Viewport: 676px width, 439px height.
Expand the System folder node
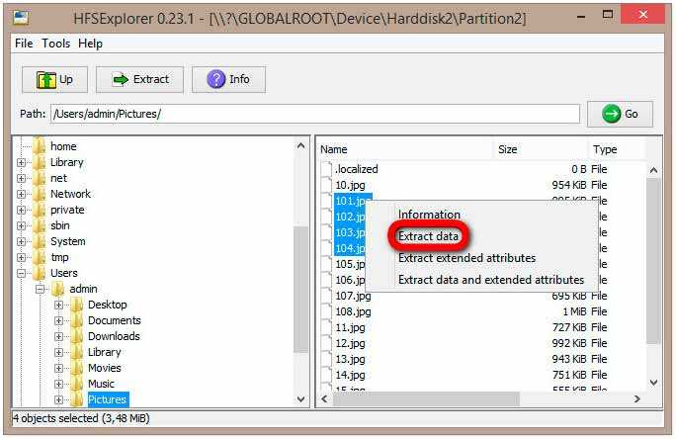point(21,241)
